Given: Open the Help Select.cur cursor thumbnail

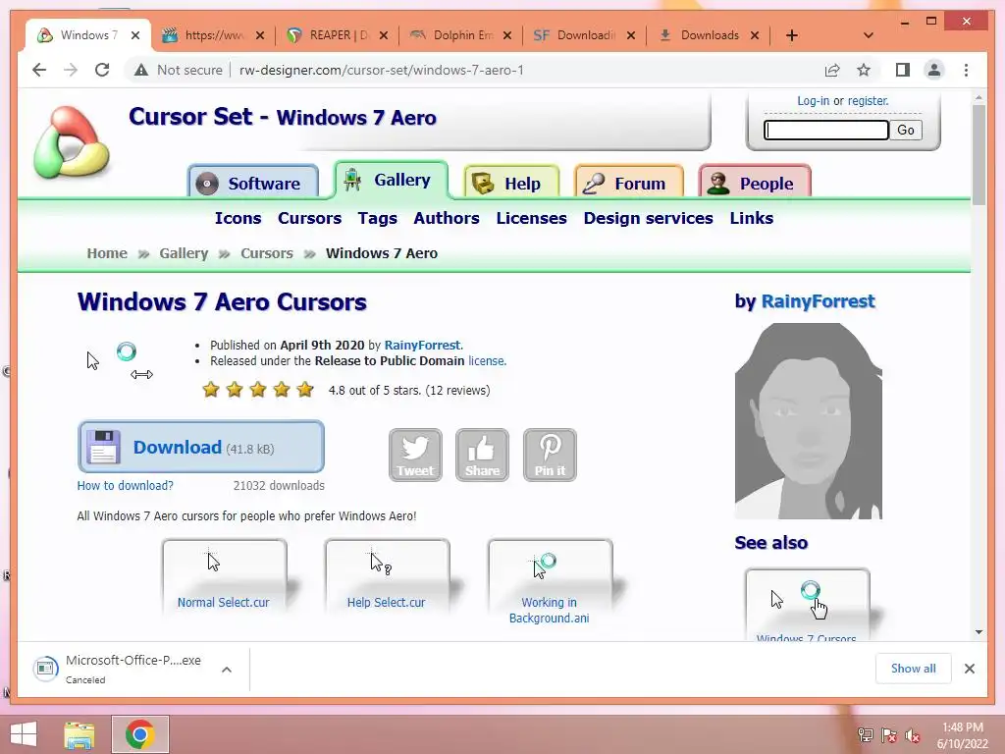Looking at the screenshot, I should pyautogui.click(x=387, y=576).
